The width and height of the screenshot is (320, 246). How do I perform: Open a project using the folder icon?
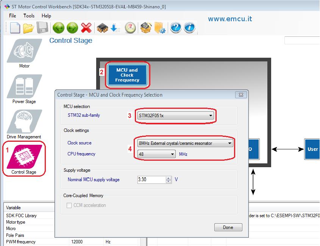[28, 28]
